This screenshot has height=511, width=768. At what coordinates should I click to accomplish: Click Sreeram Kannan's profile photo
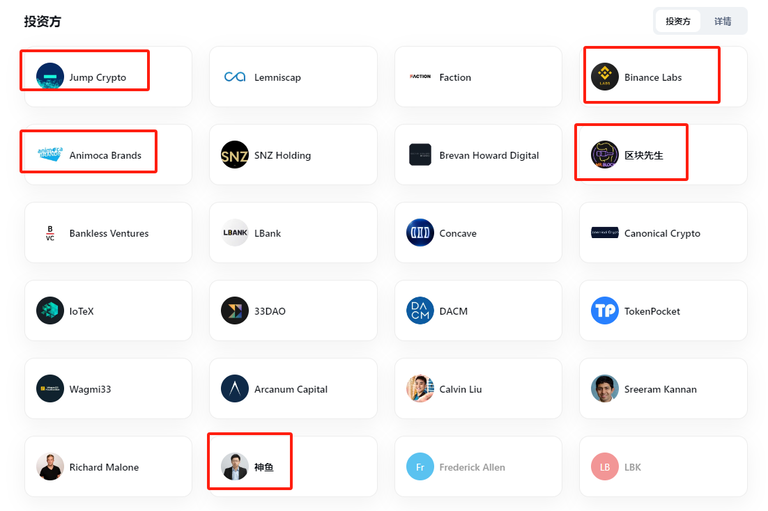point(604,388)
